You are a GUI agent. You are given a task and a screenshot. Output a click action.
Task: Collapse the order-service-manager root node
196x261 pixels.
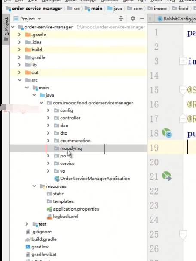(13, 27)
